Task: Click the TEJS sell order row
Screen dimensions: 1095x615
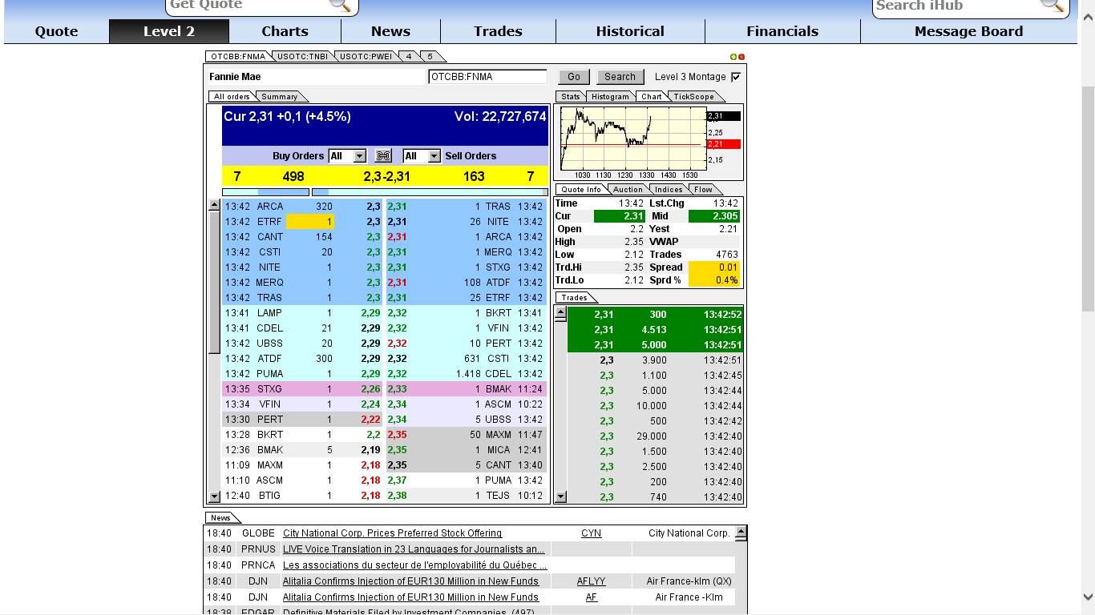Action: (x=467, y=496)
